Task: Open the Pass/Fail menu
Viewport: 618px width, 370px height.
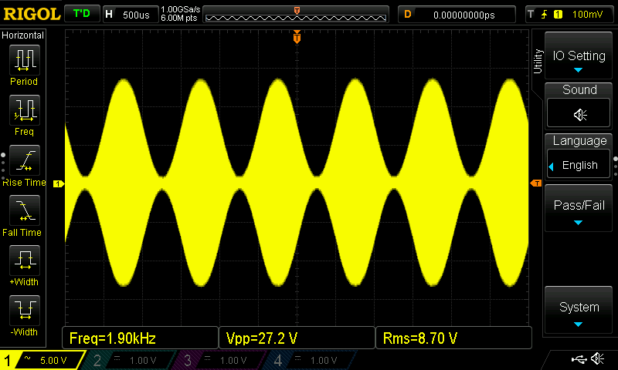Action: [579, 208]
